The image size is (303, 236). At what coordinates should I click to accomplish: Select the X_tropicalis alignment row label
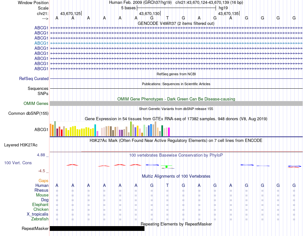coord(38,214)
